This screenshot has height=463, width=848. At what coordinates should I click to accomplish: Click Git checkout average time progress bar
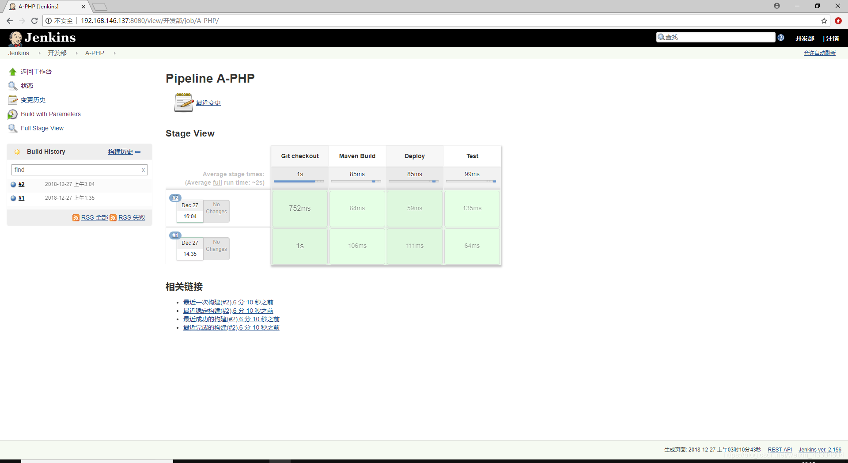click(299, 182)
